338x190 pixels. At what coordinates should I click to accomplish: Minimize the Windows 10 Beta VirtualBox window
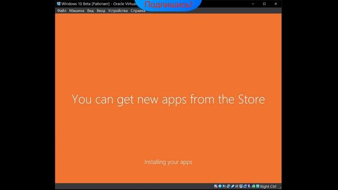click(x=253, y=4)
